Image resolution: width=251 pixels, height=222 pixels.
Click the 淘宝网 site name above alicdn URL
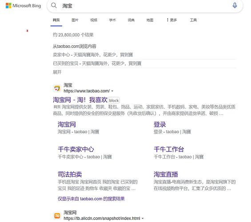click(x=70, y=213)
